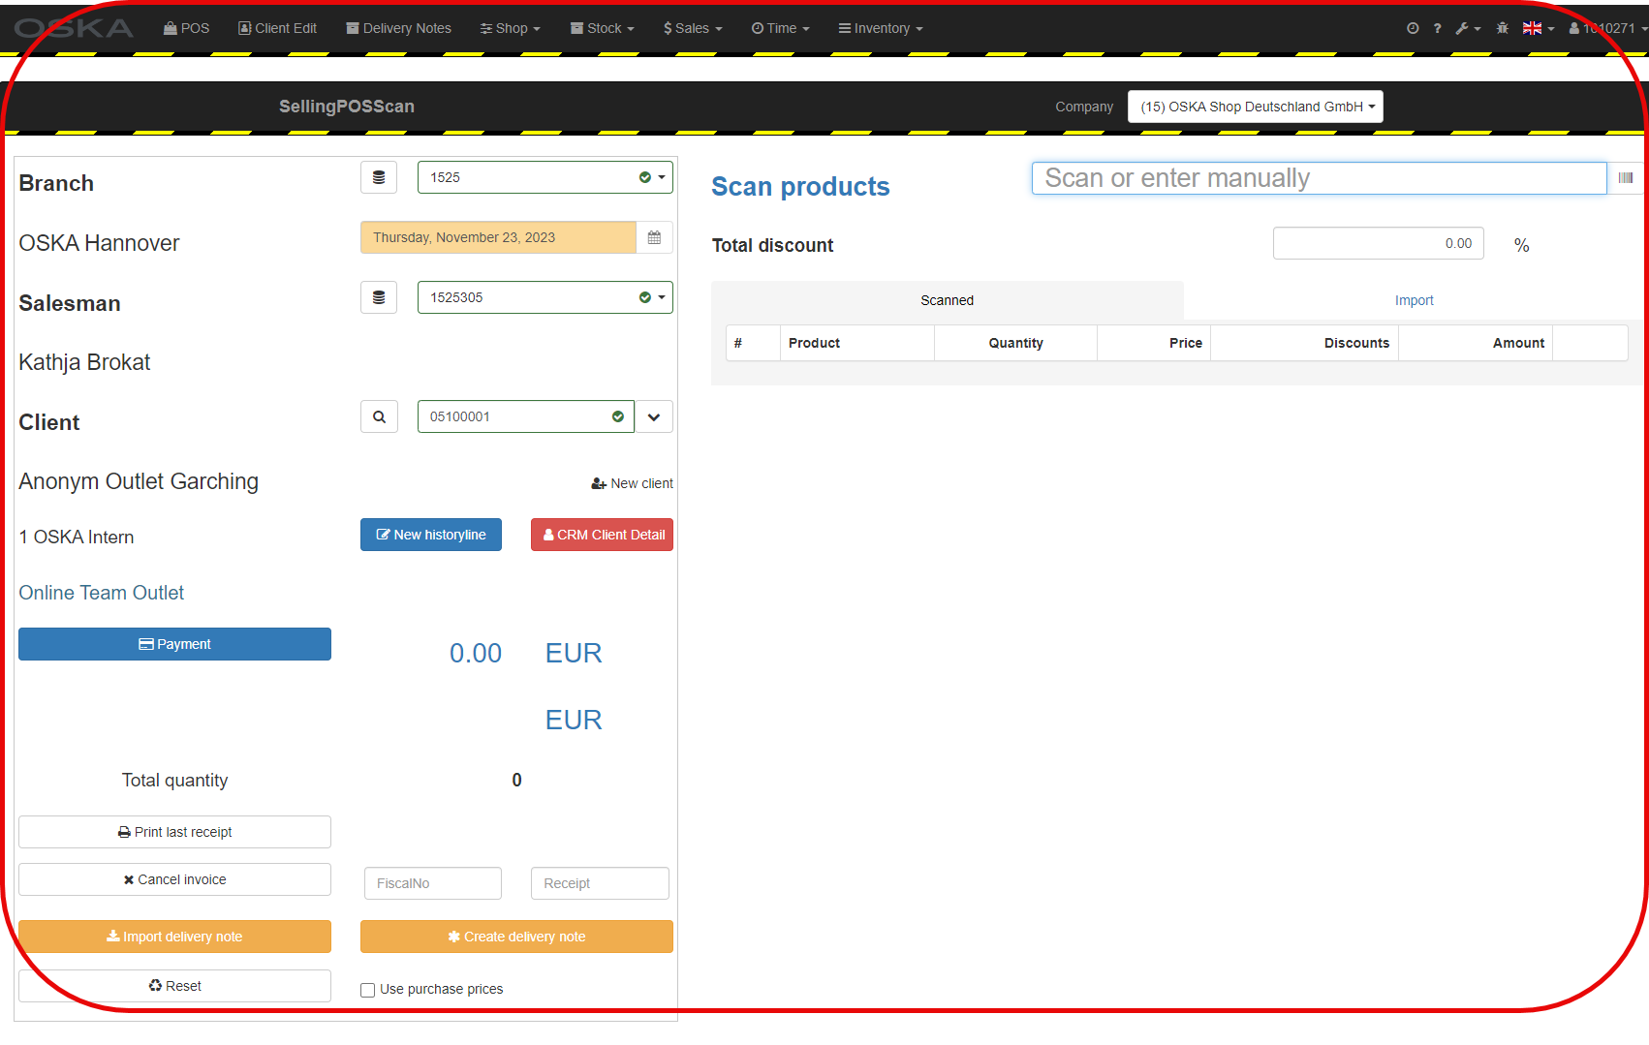Expand the Inventory menu
Screen dimensions: 1649x1045
(881, 28)
